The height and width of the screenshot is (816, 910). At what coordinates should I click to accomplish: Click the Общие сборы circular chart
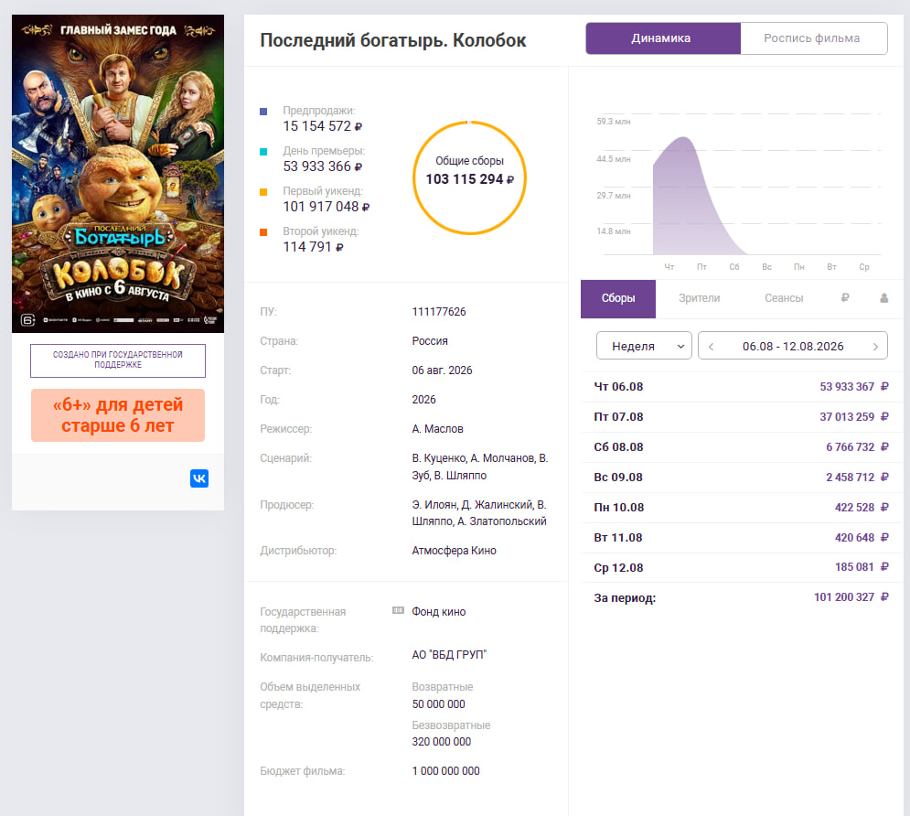pyautogui.click(x=469, y=177)
